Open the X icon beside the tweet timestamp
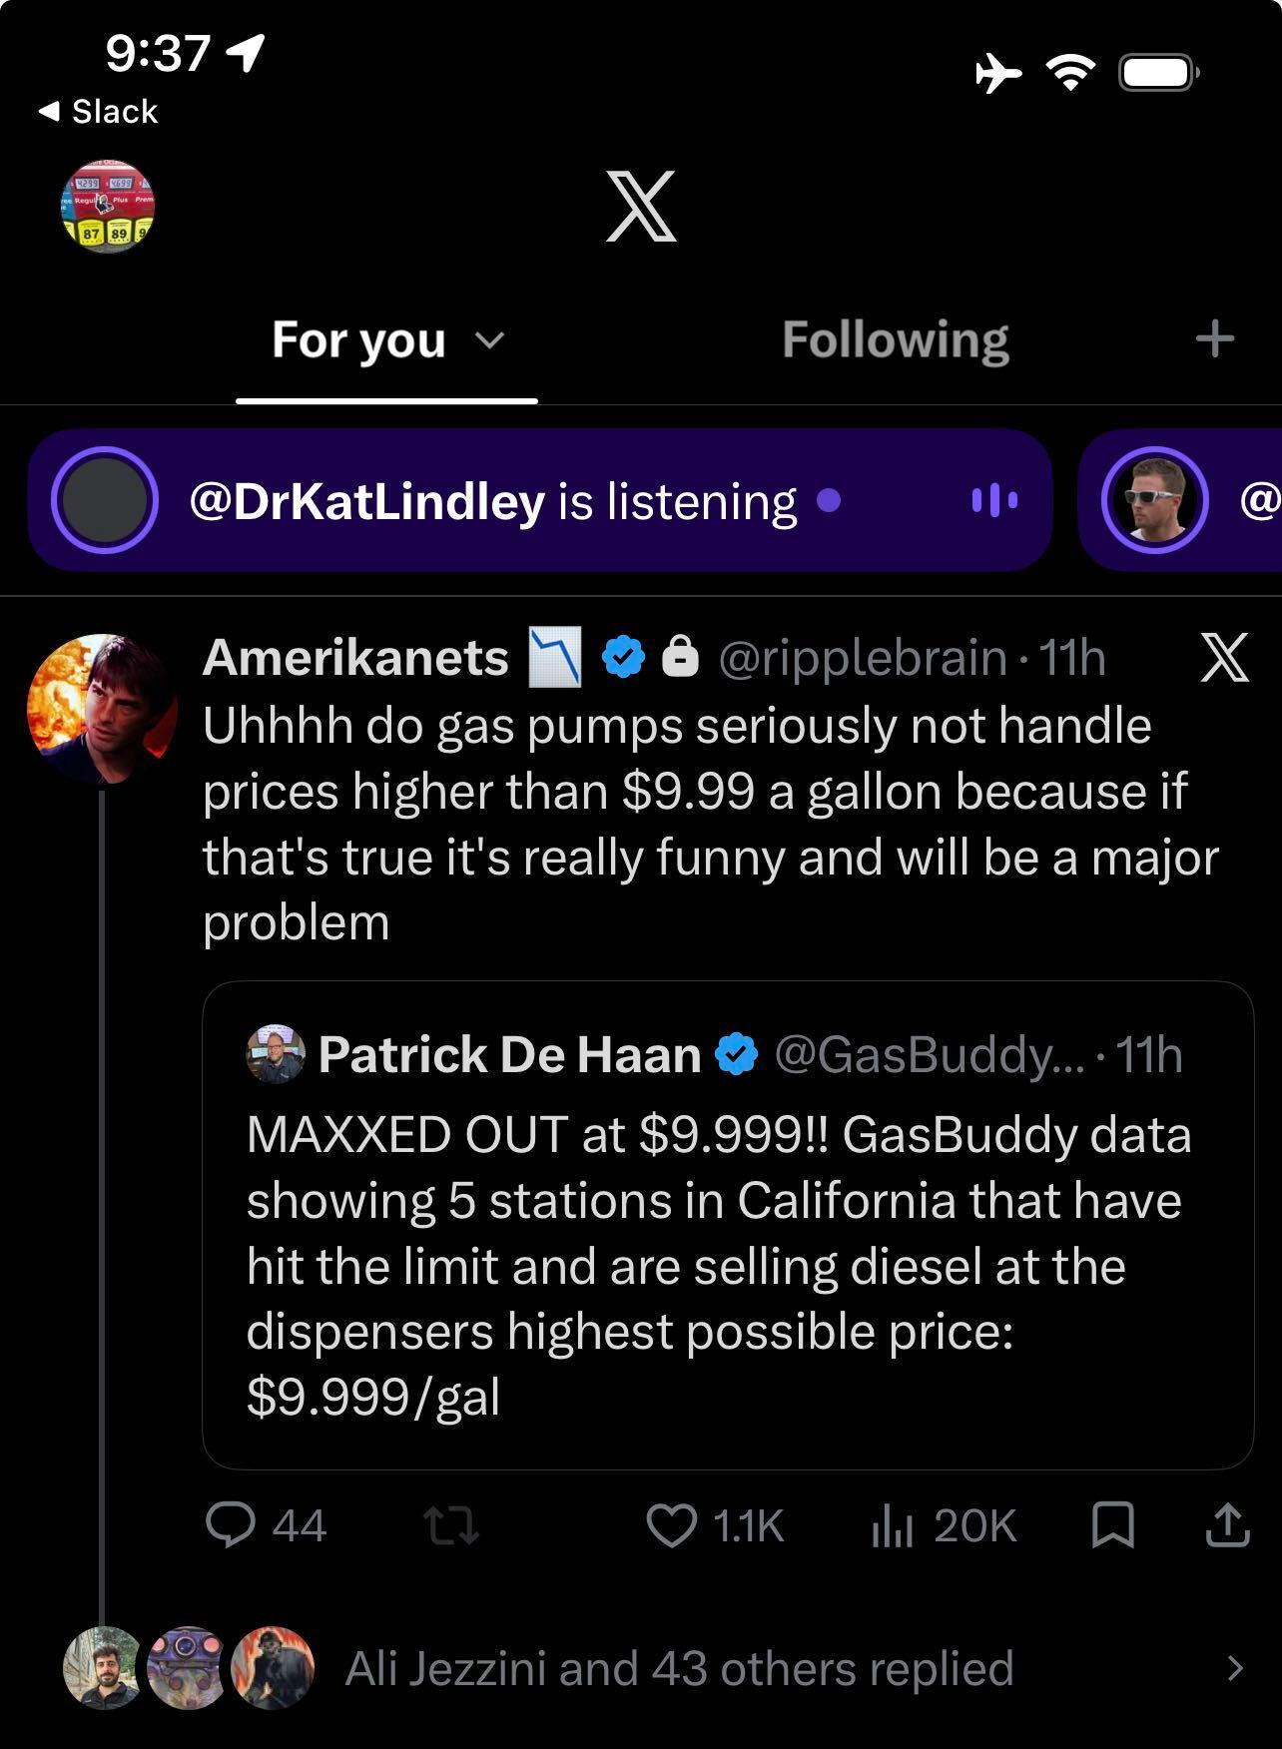This screenshot has width=1282, height=1749. pos(1224,657)
